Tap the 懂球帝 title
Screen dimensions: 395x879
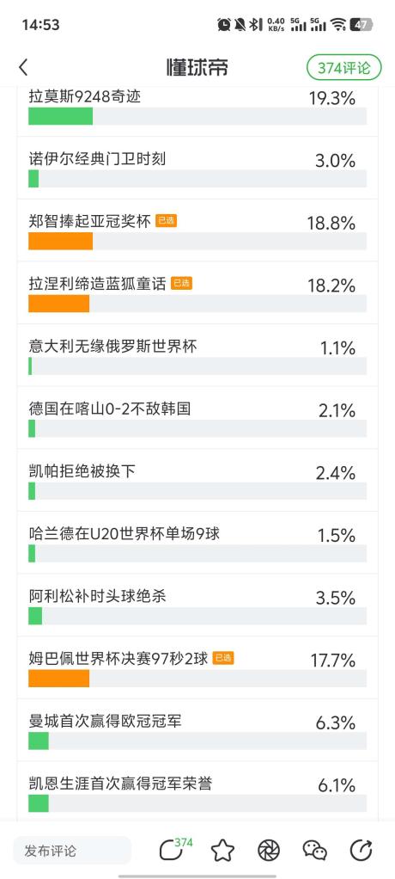(197, 68)
